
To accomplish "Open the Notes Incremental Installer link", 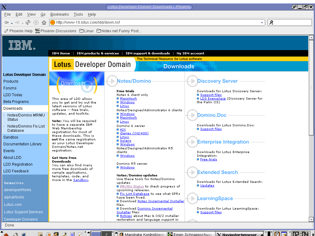I will [161, 201].
